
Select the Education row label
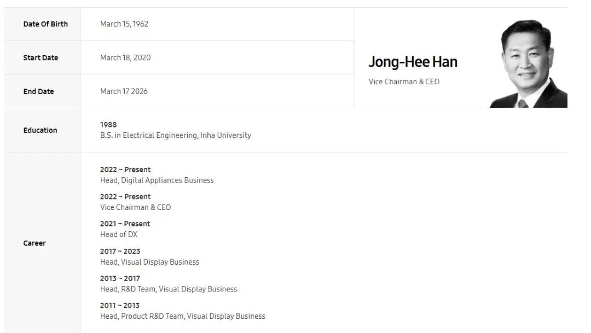click(40, 131)
